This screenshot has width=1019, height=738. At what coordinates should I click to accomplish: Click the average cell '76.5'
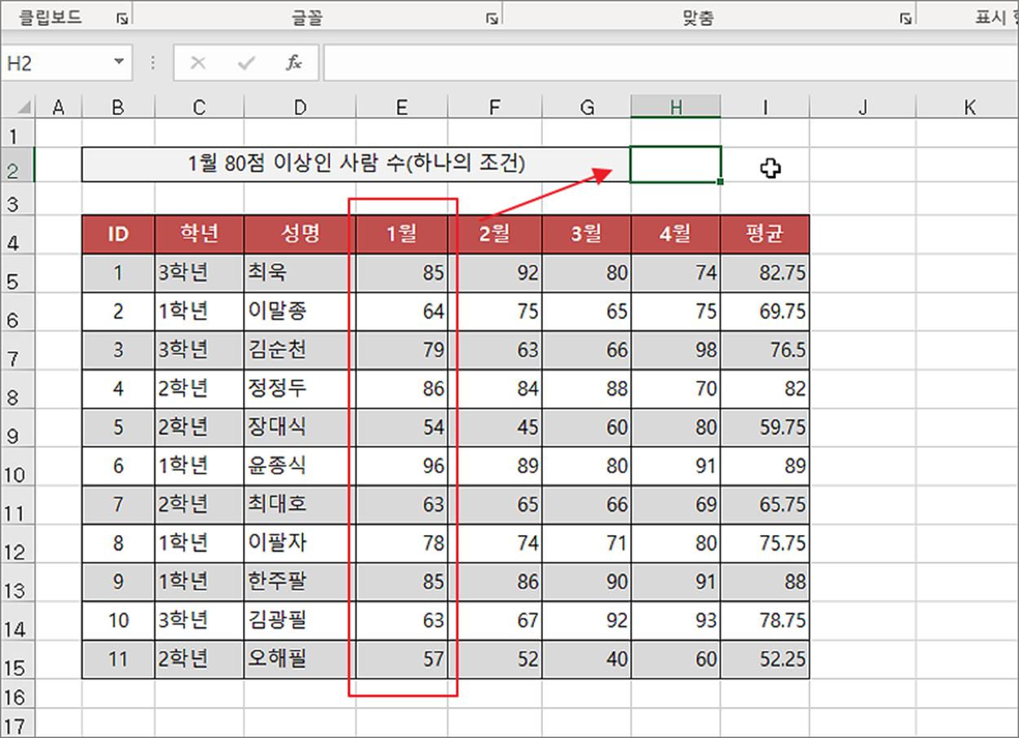click(x=765, y=351)
